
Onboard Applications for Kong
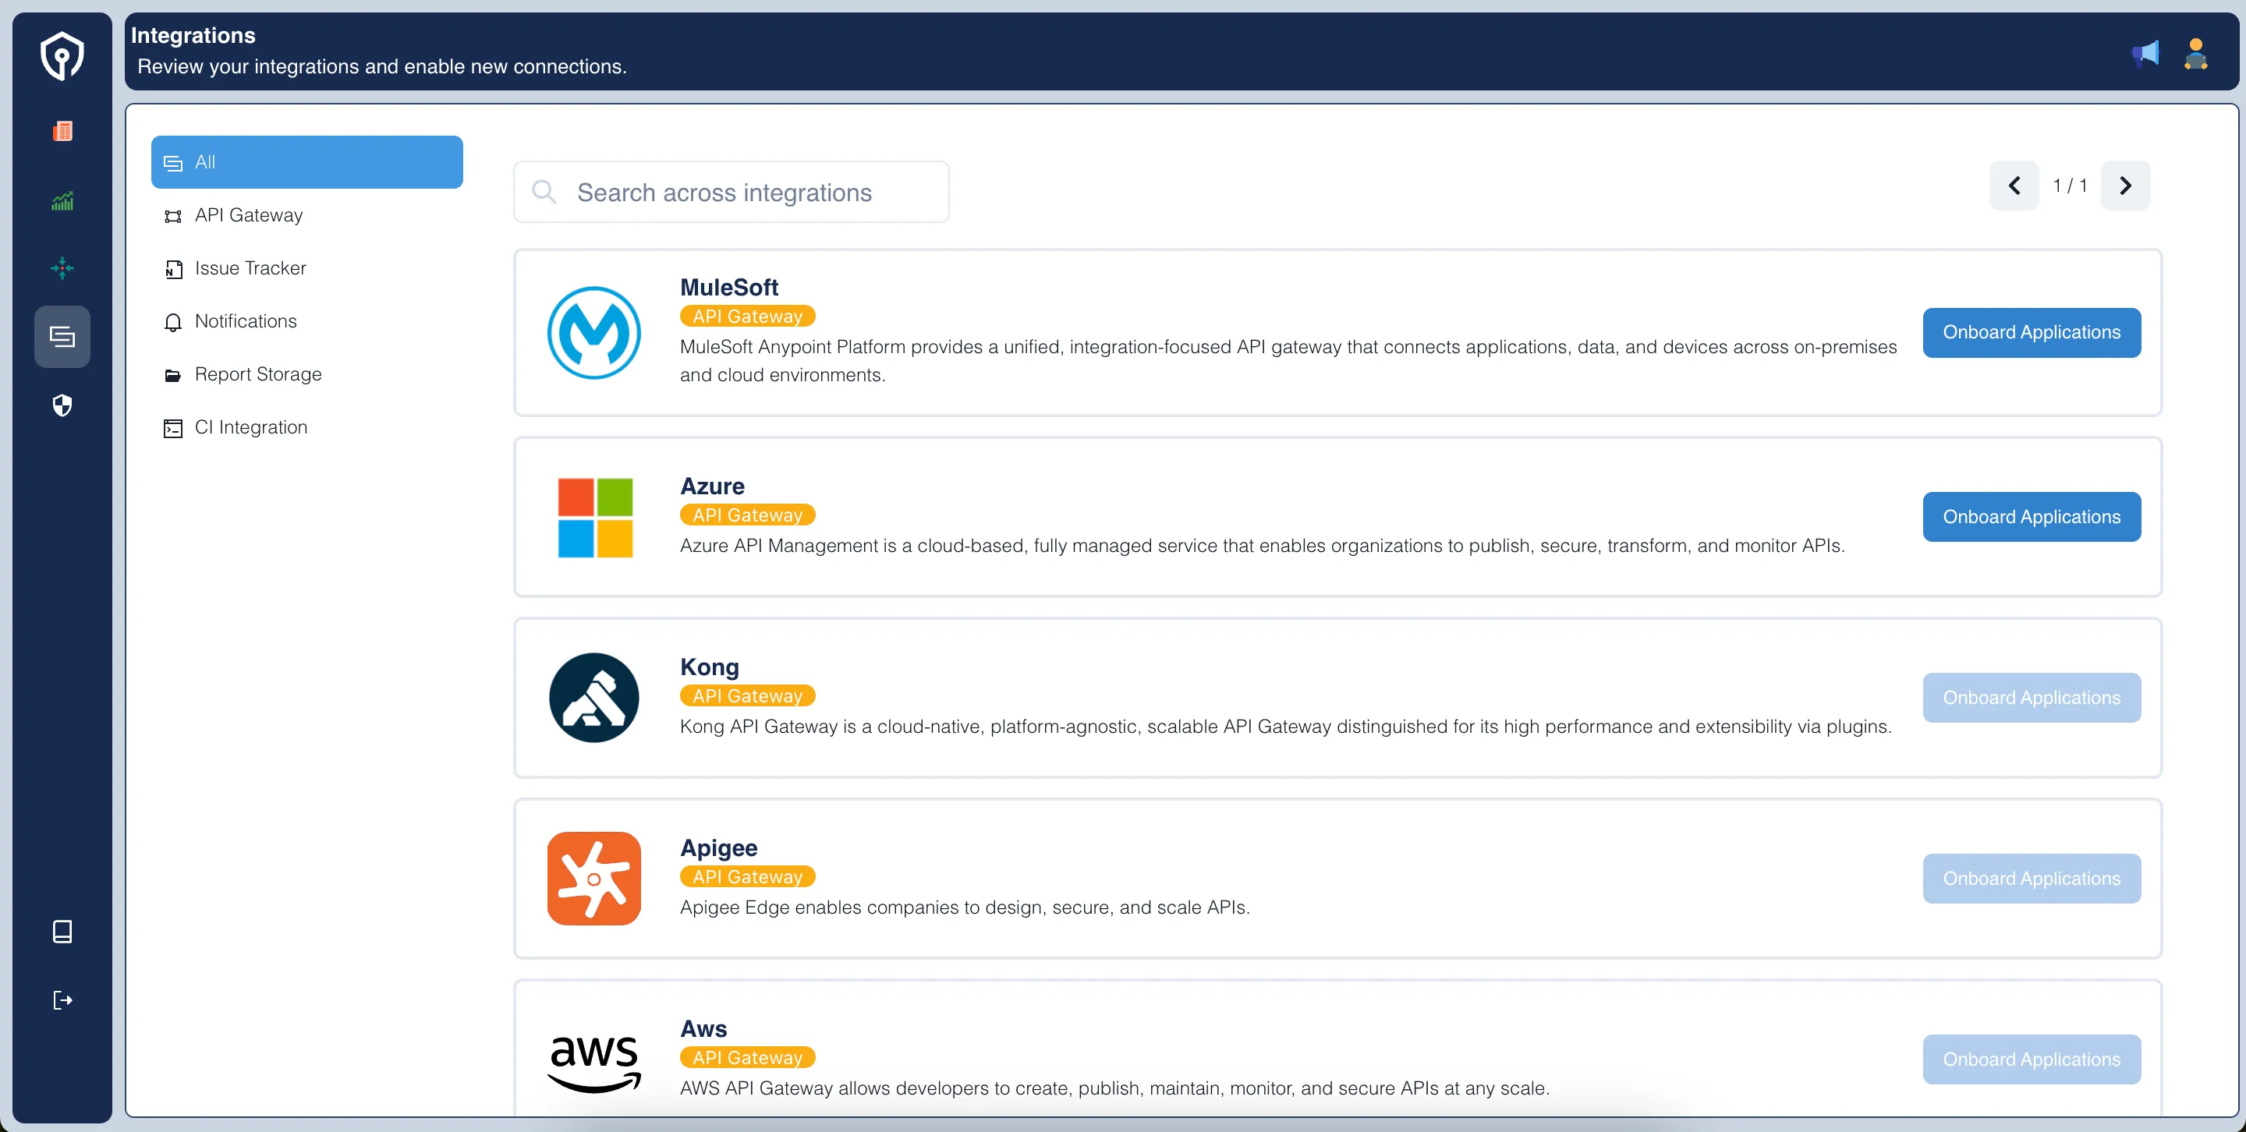click(2032, 697)
